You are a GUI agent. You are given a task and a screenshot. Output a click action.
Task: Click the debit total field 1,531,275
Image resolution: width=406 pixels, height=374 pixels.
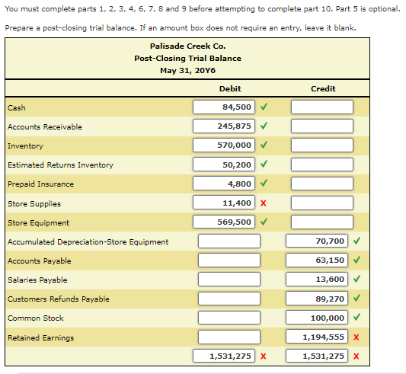[224, 356]
